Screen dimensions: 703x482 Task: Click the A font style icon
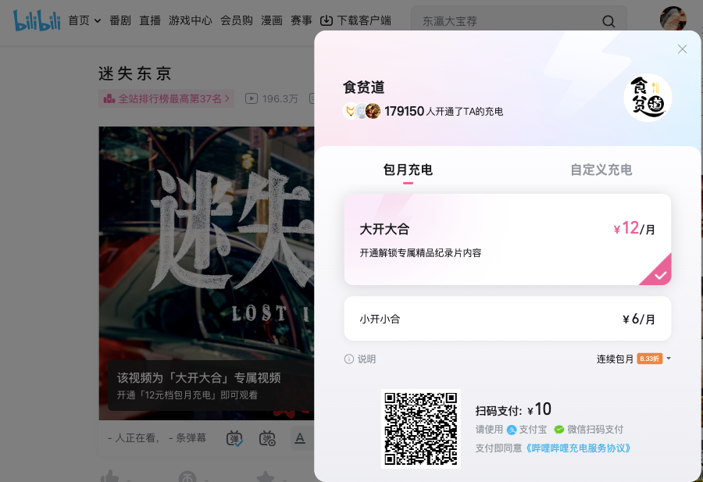pos(300,438)
